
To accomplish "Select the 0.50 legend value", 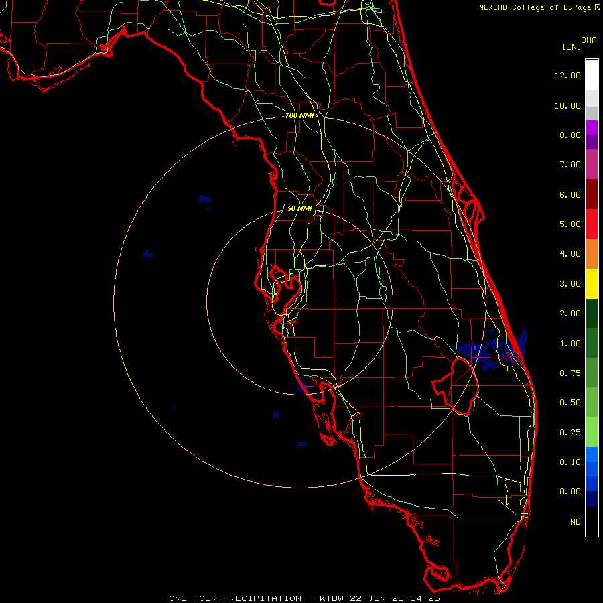I will click(x=570, y=403).
